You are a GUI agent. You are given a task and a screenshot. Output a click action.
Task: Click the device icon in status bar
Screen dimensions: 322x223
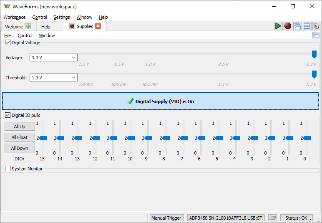click(272, 218)
